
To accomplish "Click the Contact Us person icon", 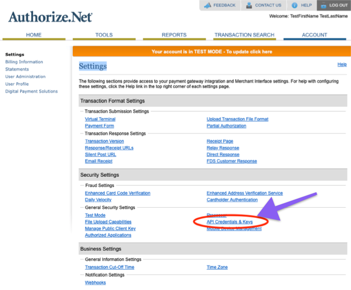I will 249,5.
